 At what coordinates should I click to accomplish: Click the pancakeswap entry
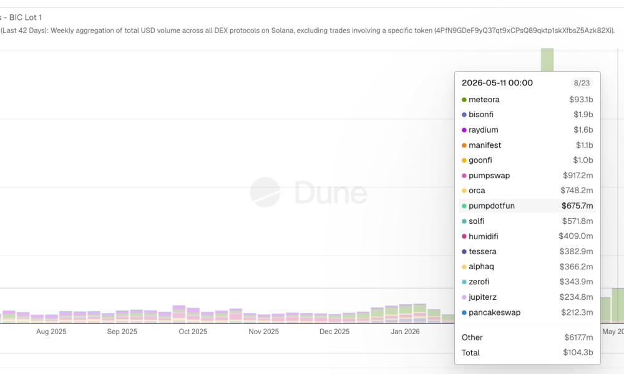pyautogui.click(x=527, y=312)
